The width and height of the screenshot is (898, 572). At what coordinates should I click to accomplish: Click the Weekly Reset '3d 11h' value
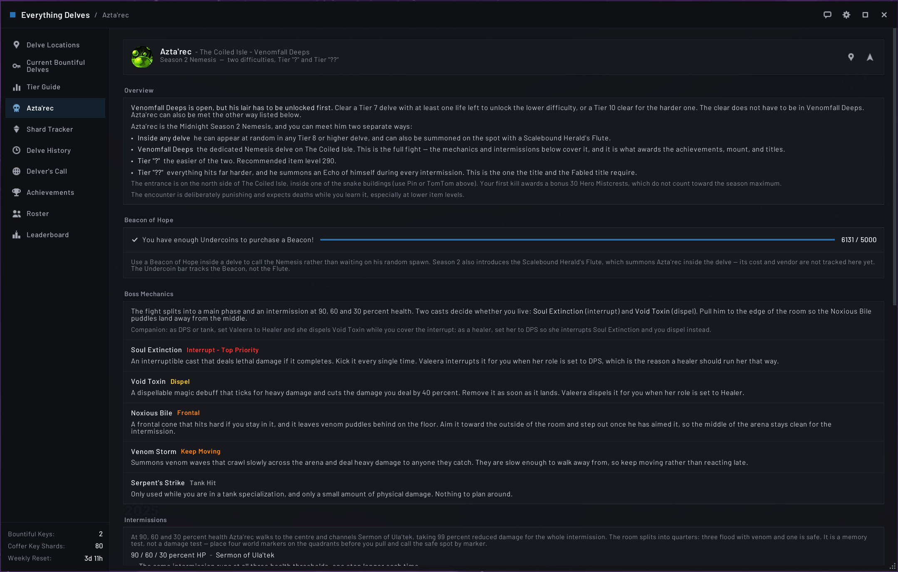click(93, 558)
